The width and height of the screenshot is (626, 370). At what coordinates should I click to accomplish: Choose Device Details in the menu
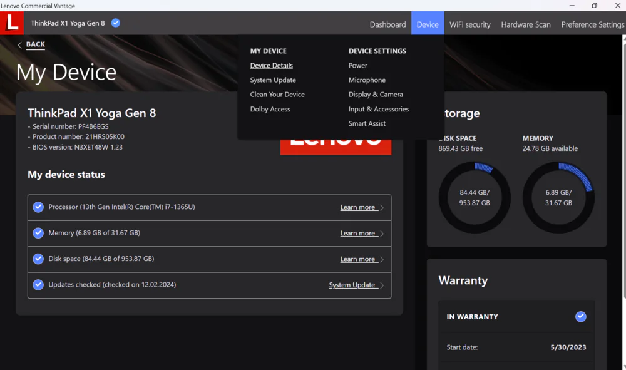[272, 66]
